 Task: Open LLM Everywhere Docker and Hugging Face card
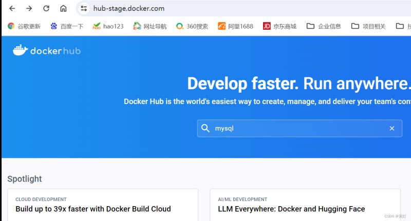(305, 205)
